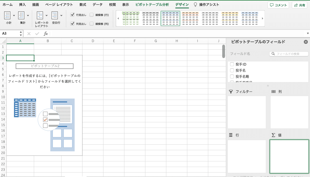Select the gray-header pivot style thumbnail
This screenshot has height=177, width=310.
[x=150, y=18]
